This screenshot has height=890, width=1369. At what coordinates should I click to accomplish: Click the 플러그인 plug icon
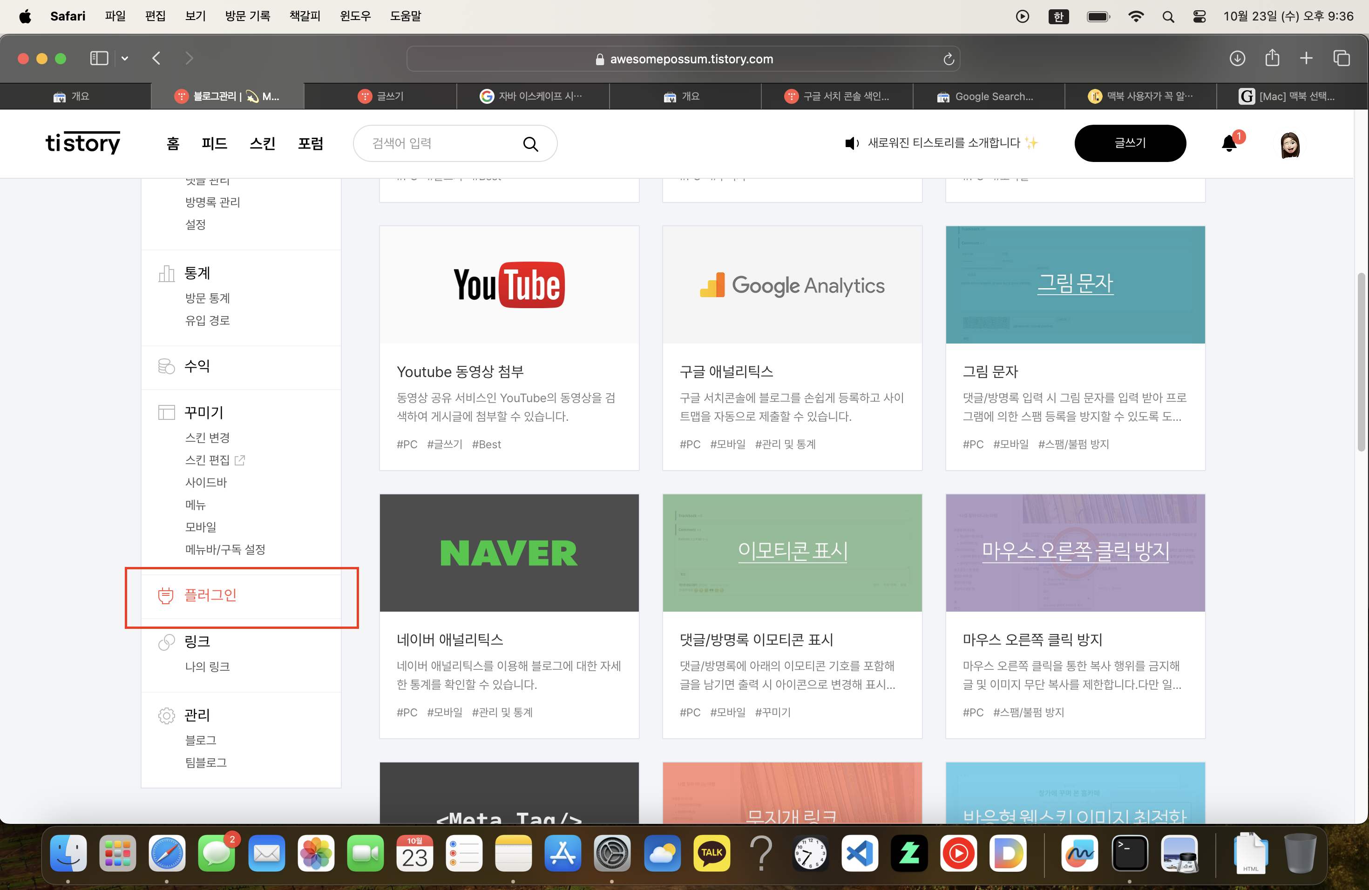click(x=166, y=596)
